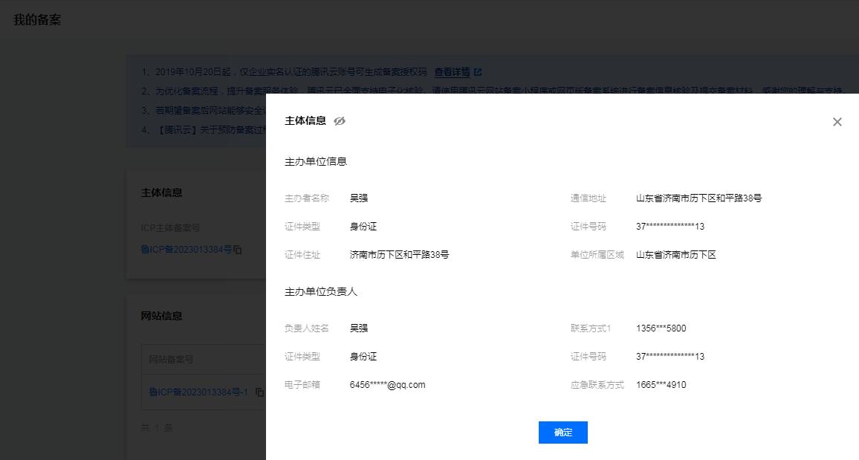Select 证件号码 value under 主办单位负责人
Image resolution: width=859 pixels, height=460 pixels.
670,356
